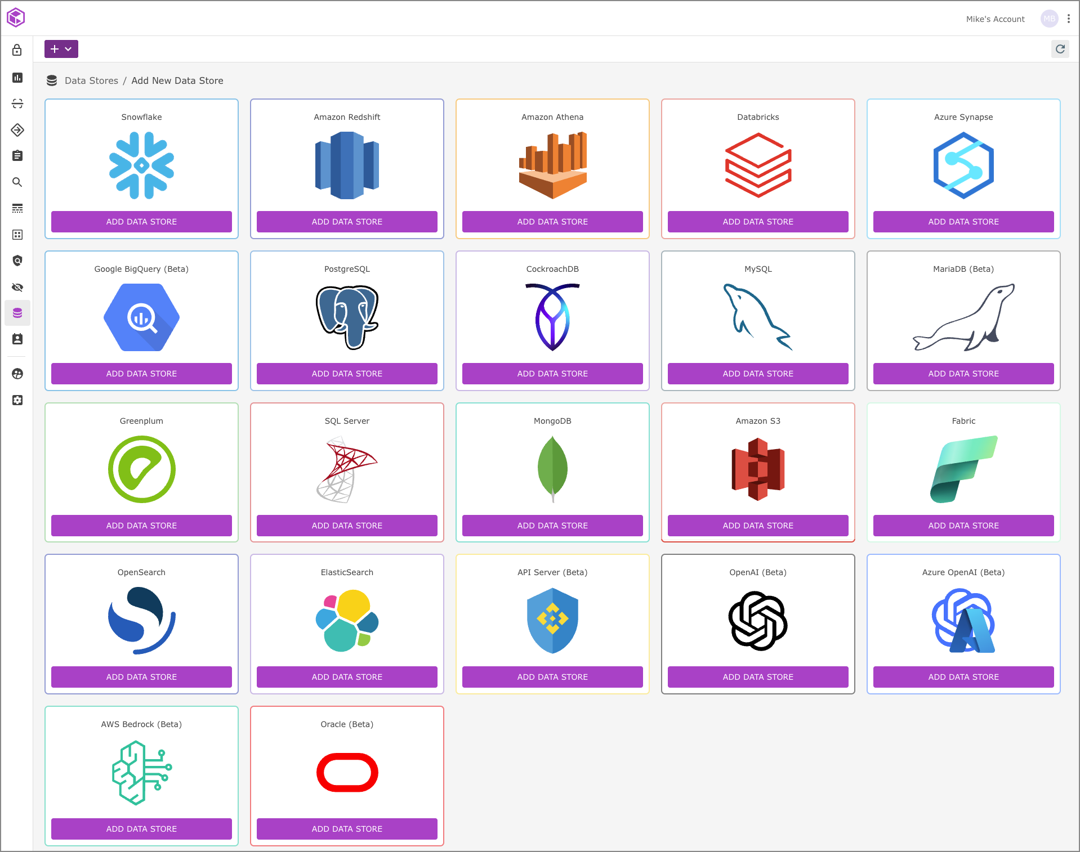Go back to Data Stores breadcrumb
Screen dimensions: 1080x852
(91, 80)
